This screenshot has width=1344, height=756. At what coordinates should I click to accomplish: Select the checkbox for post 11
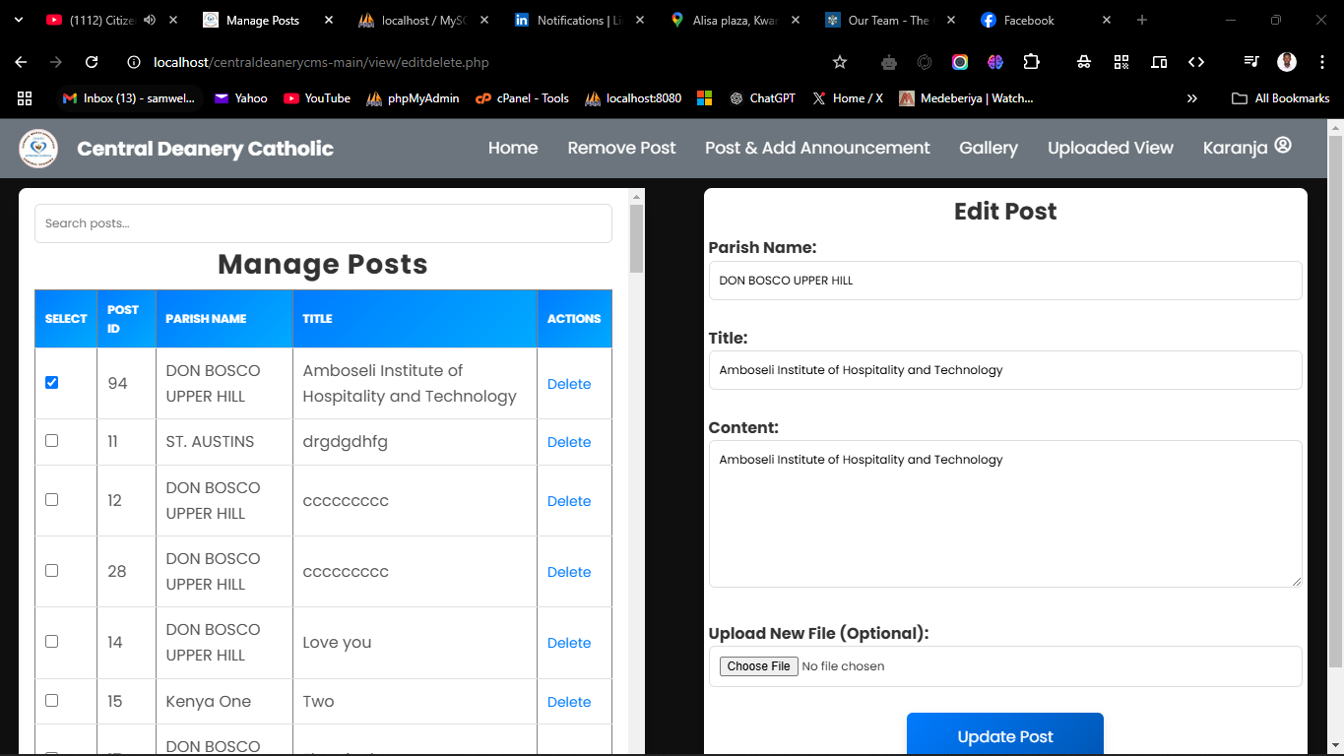52,440
